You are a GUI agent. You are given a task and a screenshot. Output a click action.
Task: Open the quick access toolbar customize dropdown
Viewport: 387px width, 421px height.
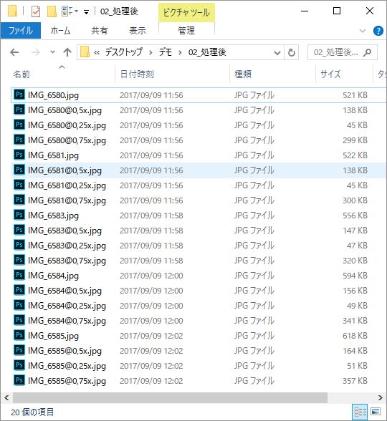86,11
